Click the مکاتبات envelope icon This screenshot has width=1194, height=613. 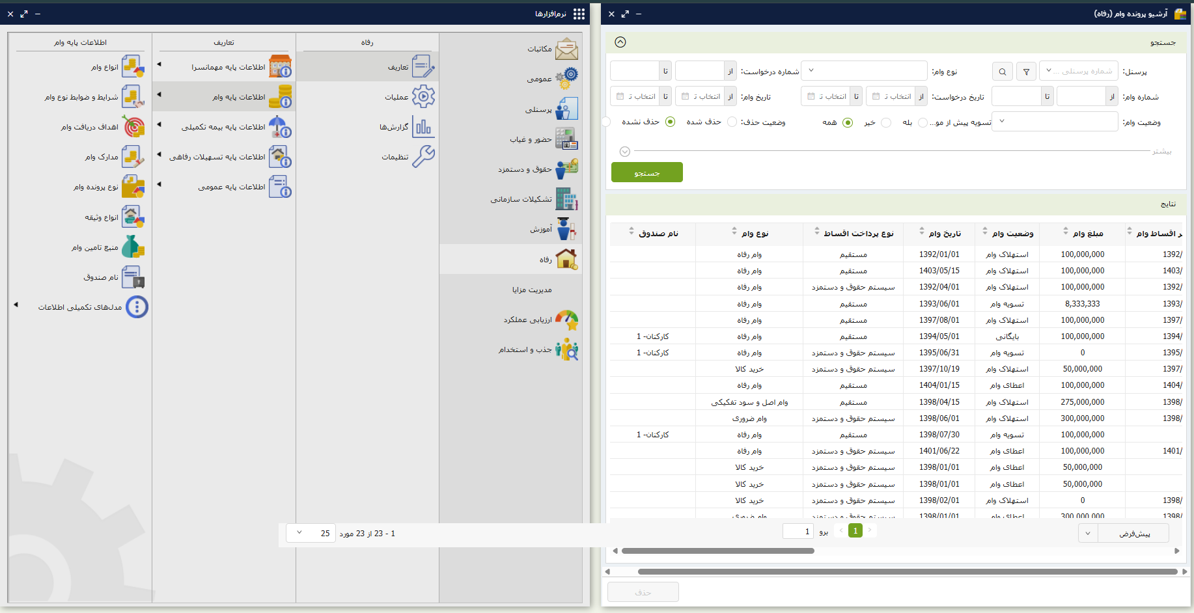pyautogui.click(x=566, y=49)
